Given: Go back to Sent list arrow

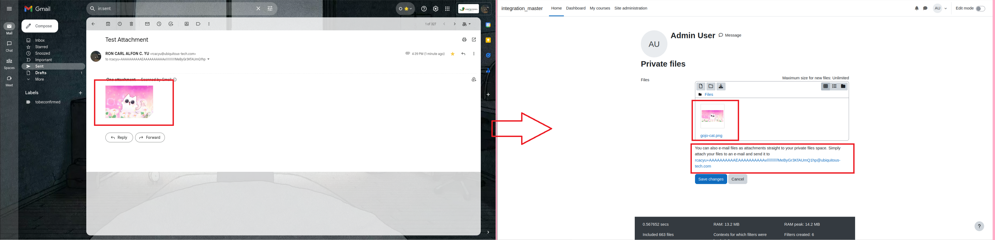Looking at the screenshot, I should pos(93,24).
